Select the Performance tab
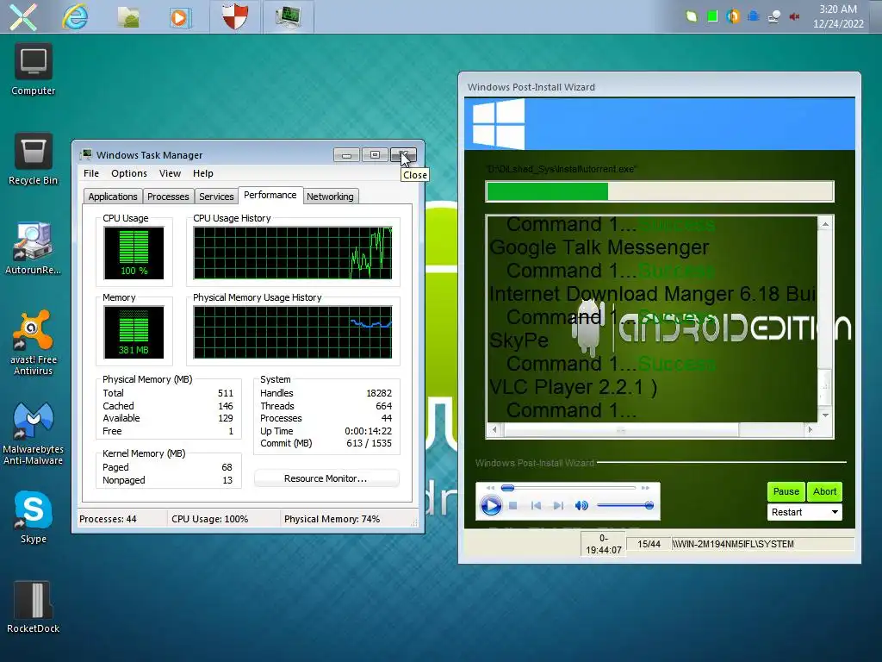Viewport: 882px width, 662px height. (x=270, y=195)
